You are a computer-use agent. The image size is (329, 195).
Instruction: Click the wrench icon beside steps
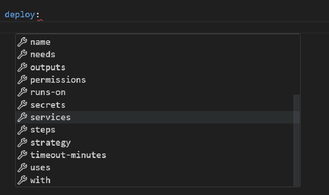pos(22,130)
